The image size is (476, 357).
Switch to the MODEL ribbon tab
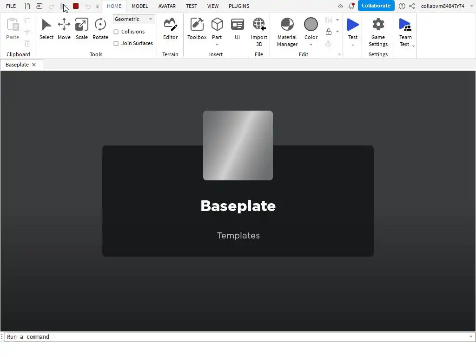pos(140,6)
